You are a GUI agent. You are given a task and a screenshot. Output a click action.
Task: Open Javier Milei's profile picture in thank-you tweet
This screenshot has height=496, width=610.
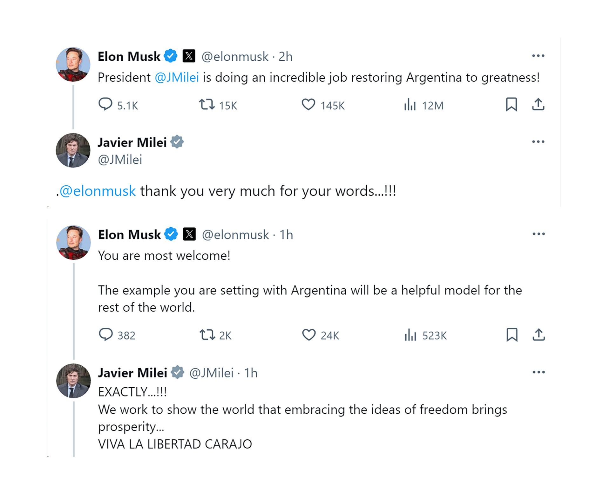(x=73, y=150)
